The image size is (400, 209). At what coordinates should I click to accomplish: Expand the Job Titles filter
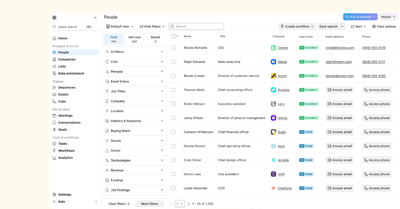click(134, 91)
